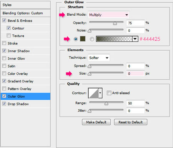Screen dimensions: 173x148
Task: Click the Spread value field
Action: (135, 66)
